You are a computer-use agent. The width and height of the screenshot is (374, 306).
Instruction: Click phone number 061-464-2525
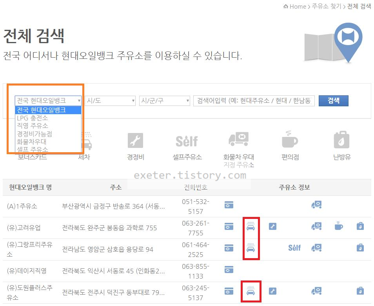coord(196,250)
